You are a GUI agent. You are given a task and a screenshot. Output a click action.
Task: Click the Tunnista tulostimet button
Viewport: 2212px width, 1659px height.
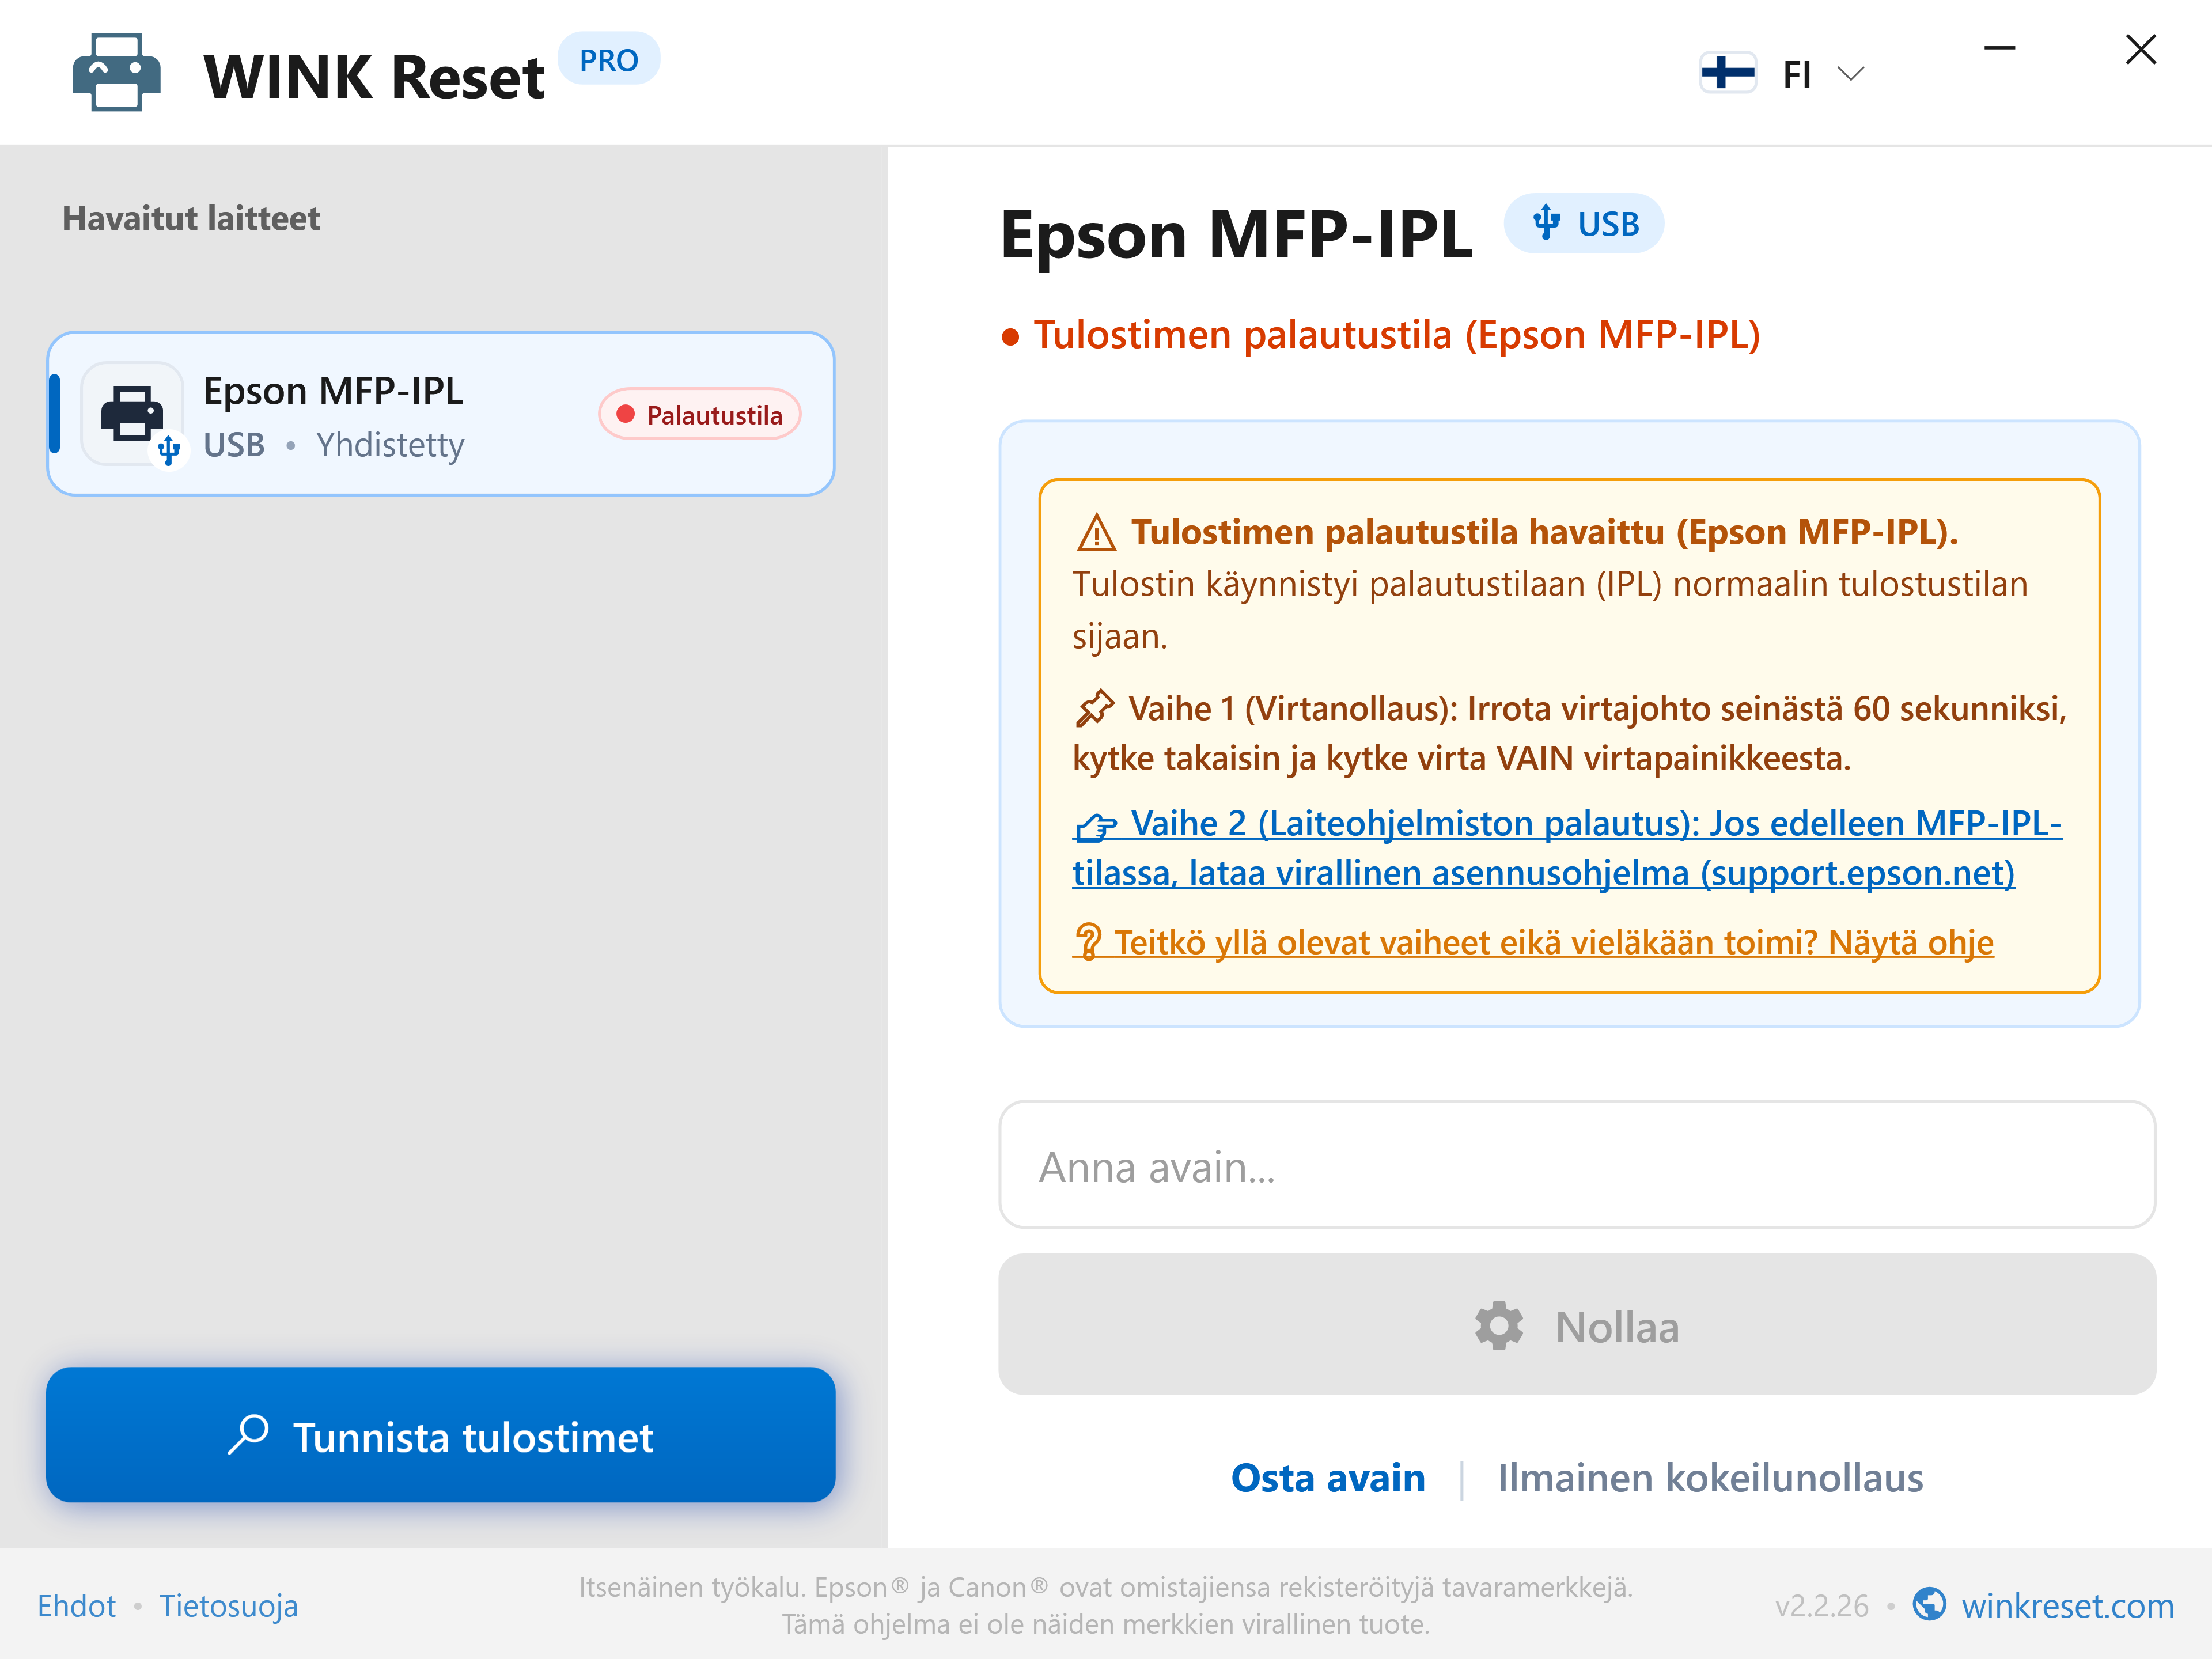440,1435
